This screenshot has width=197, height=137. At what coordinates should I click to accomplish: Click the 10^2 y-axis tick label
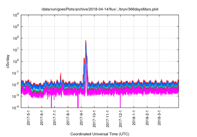click(16, 38)
